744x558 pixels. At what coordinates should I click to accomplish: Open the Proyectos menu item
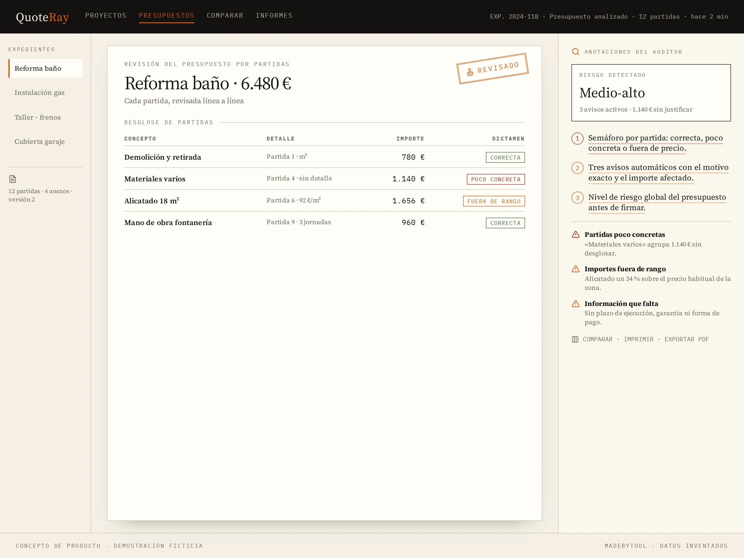tap(106, 15)
